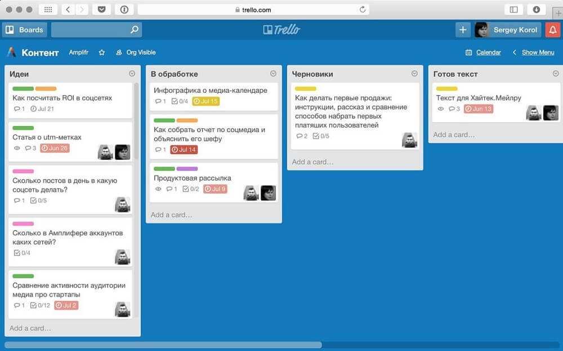
Task: Click Add a card in Идеи list
Action: click(30, 328)
